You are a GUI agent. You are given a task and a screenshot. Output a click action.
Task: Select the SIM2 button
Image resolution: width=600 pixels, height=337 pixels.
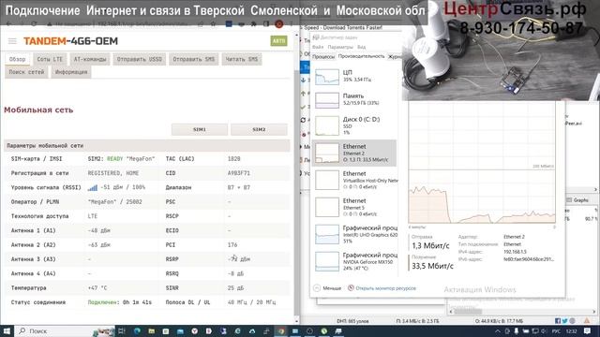(x=259, y=129)
